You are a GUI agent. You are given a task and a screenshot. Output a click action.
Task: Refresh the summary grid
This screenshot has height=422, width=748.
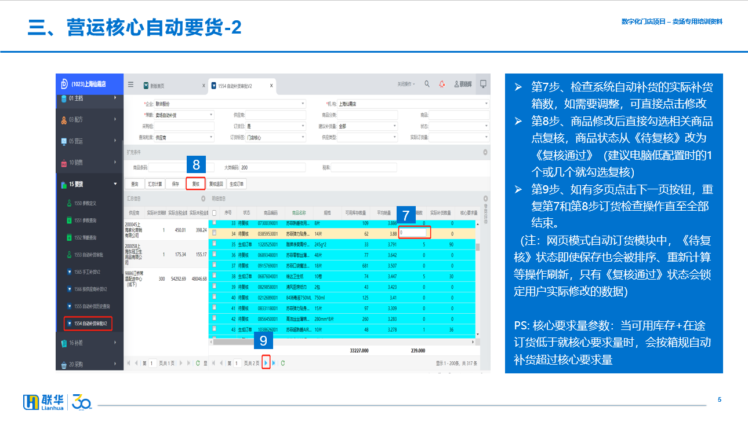(198, 363)
